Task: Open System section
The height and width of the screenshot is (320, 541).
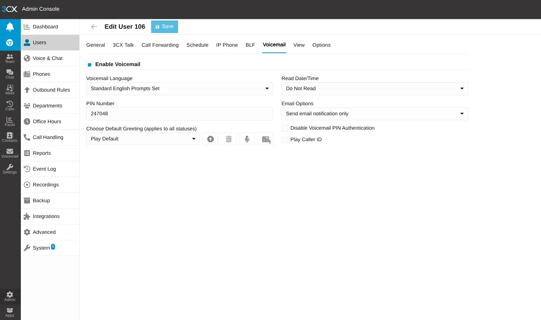Action: coord(50,248)
